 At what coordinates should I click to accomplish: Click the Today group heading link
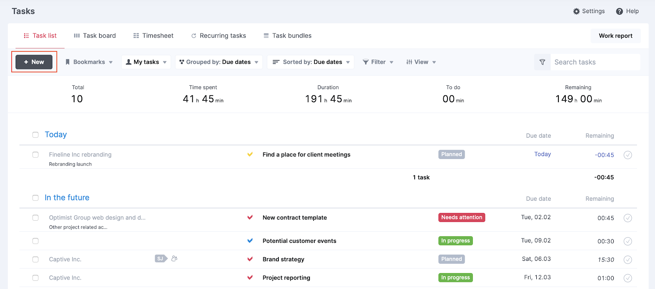coord(56,135)
